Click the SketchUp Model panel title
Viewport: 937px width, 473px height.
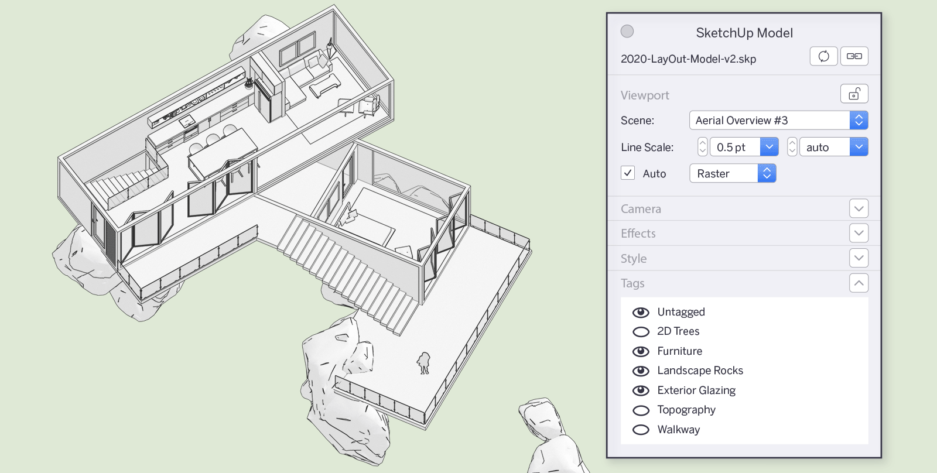(x=744, y=33)
